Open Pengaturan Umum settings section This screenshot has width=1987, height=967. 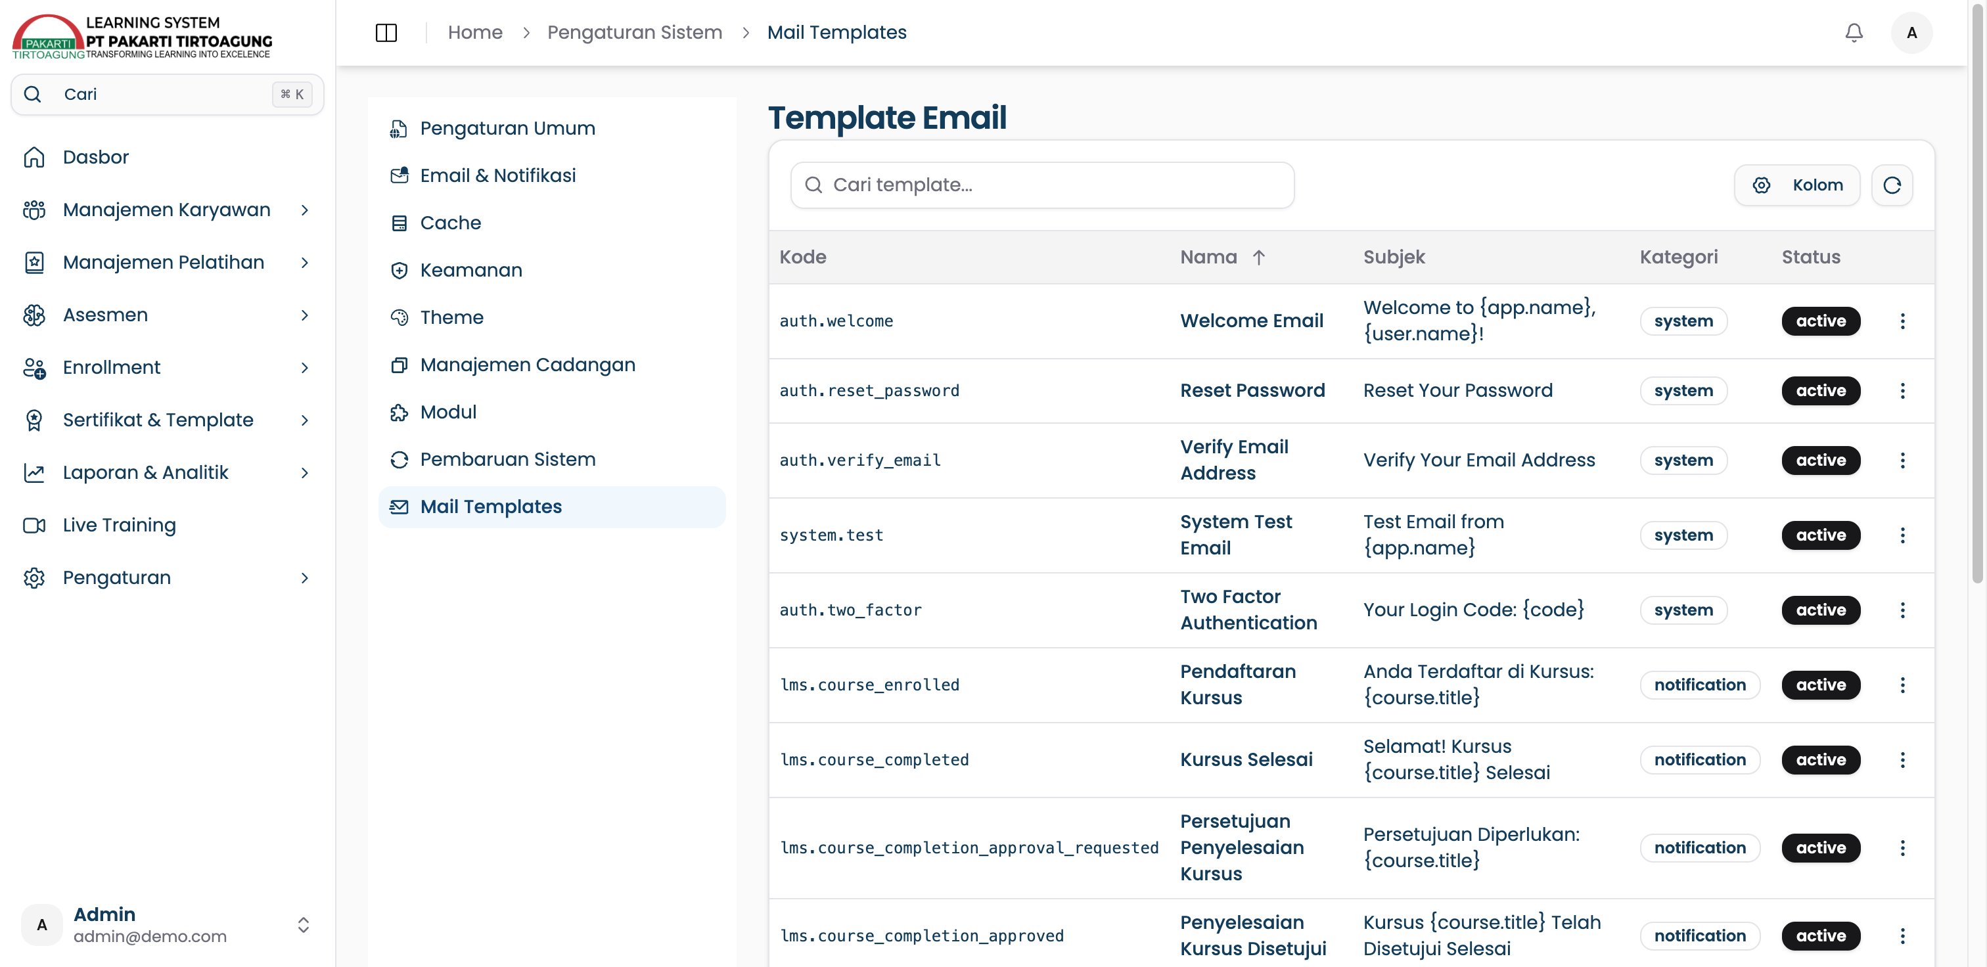tap(551, 128)
